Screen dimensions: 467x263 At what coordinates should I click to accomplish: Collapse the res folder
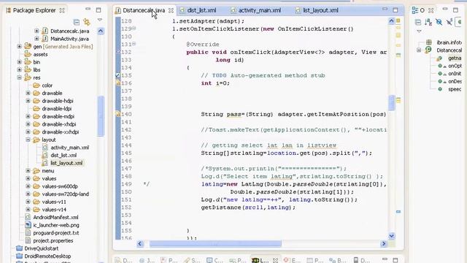coord(20,77)
